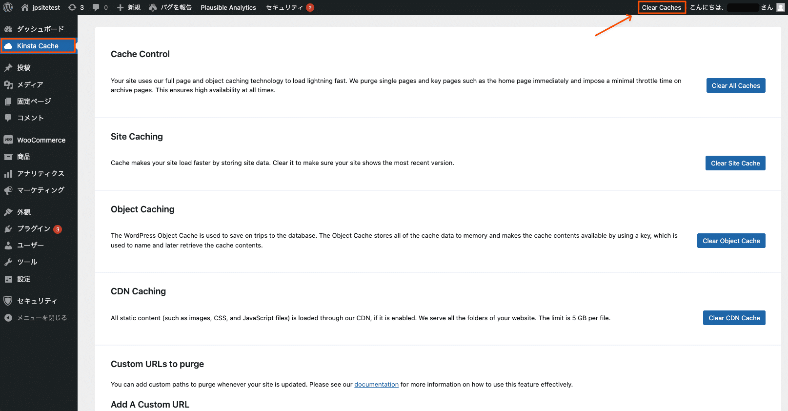788x411 pixels.
Task: Click the Site Caching heading
Action: point(137,137)
